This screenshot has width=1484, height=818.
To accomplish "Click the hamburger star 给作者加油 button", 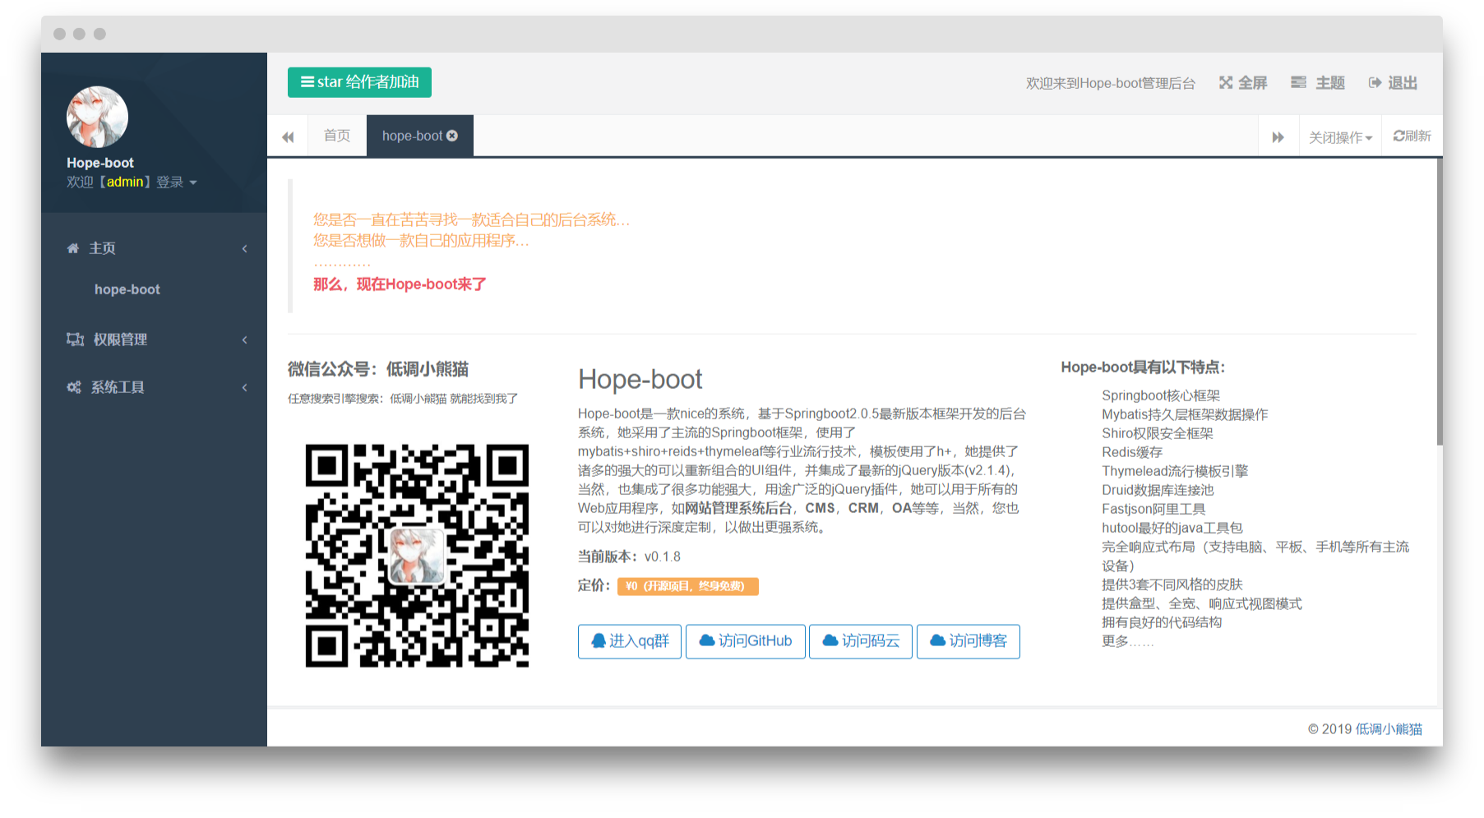I will point(359,82).
